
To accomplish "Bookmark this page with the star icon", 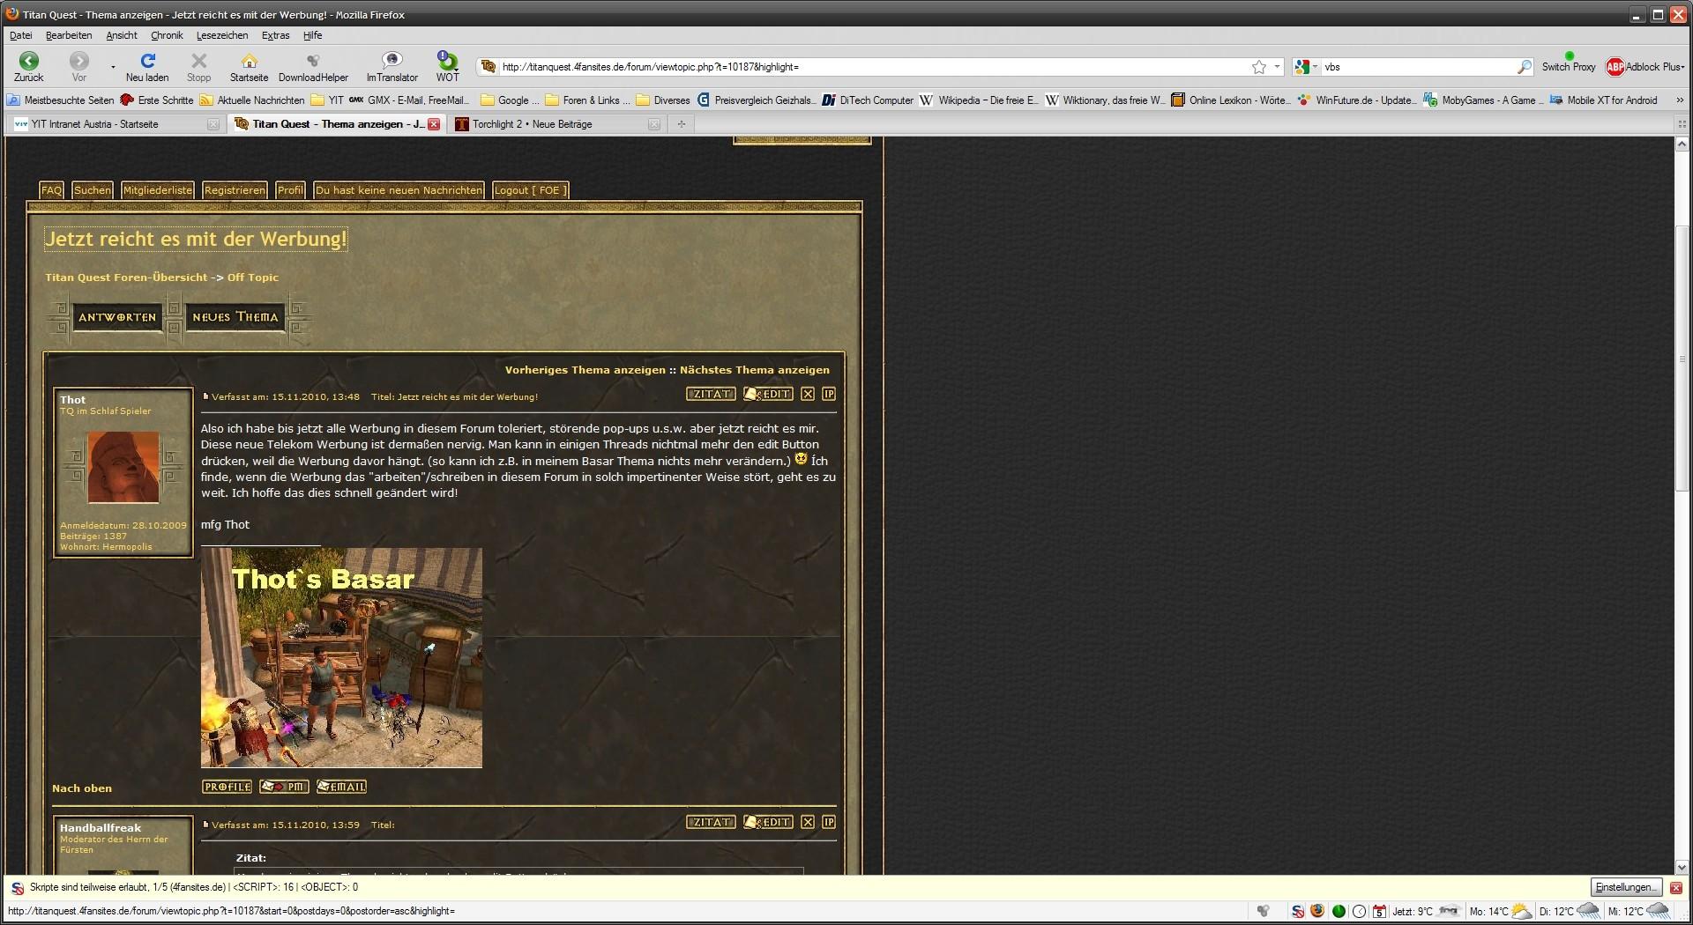I will tap(1258, 67).
